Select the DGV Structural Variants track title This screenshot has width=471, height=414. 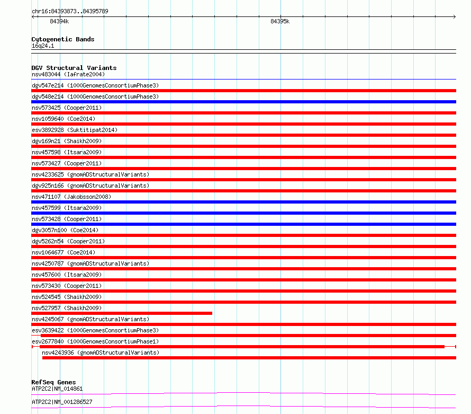(x=74, y=68)
